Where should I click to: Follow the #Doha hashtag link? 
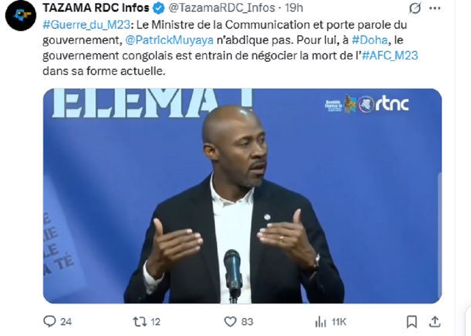[370, 40]
